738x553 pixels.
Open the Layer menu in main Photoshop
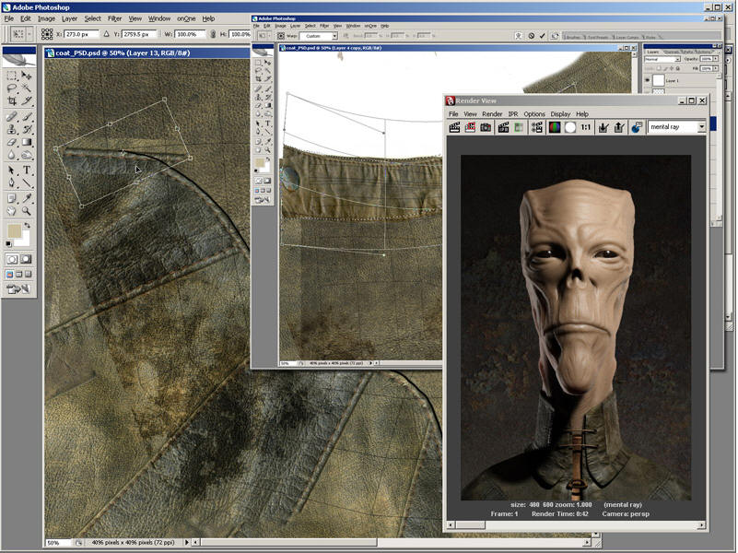(x=69, y=18)
